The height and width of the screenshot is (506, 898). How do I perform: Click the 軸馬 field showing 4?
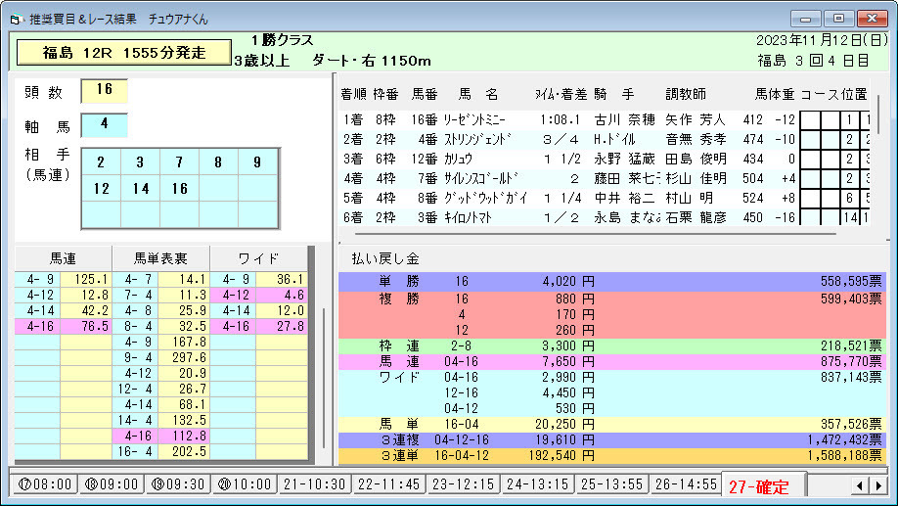[x=104, y=125]
